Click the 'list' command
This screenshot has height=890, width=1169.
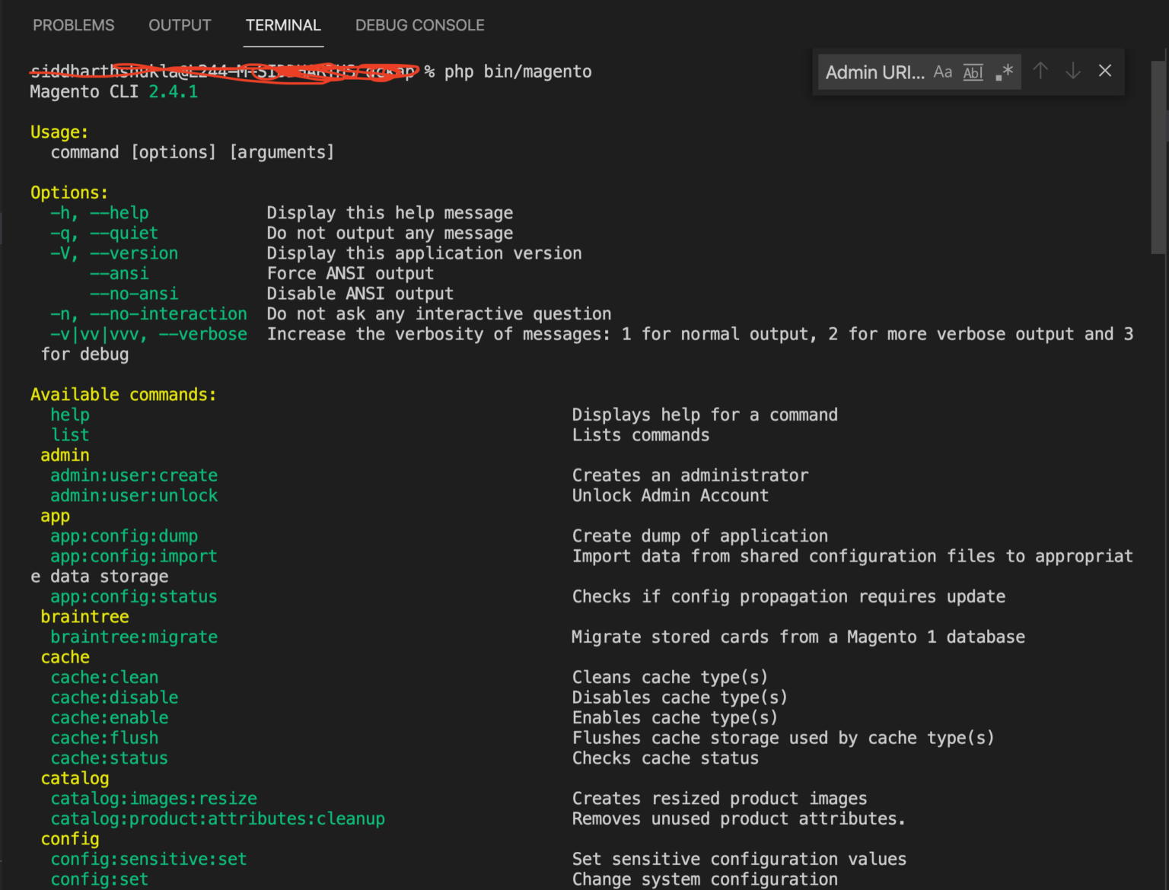[70, 435]
